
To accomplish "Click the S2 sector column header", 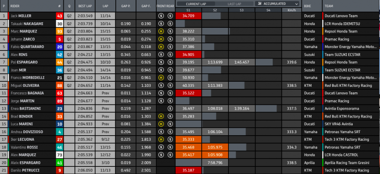I will coord(215,10).
